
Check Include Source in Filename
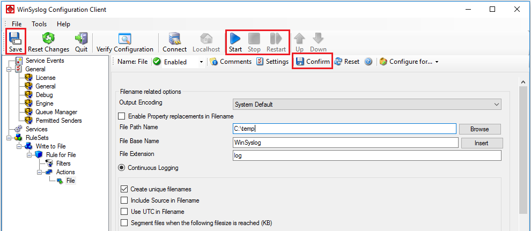tap(124, 200)
